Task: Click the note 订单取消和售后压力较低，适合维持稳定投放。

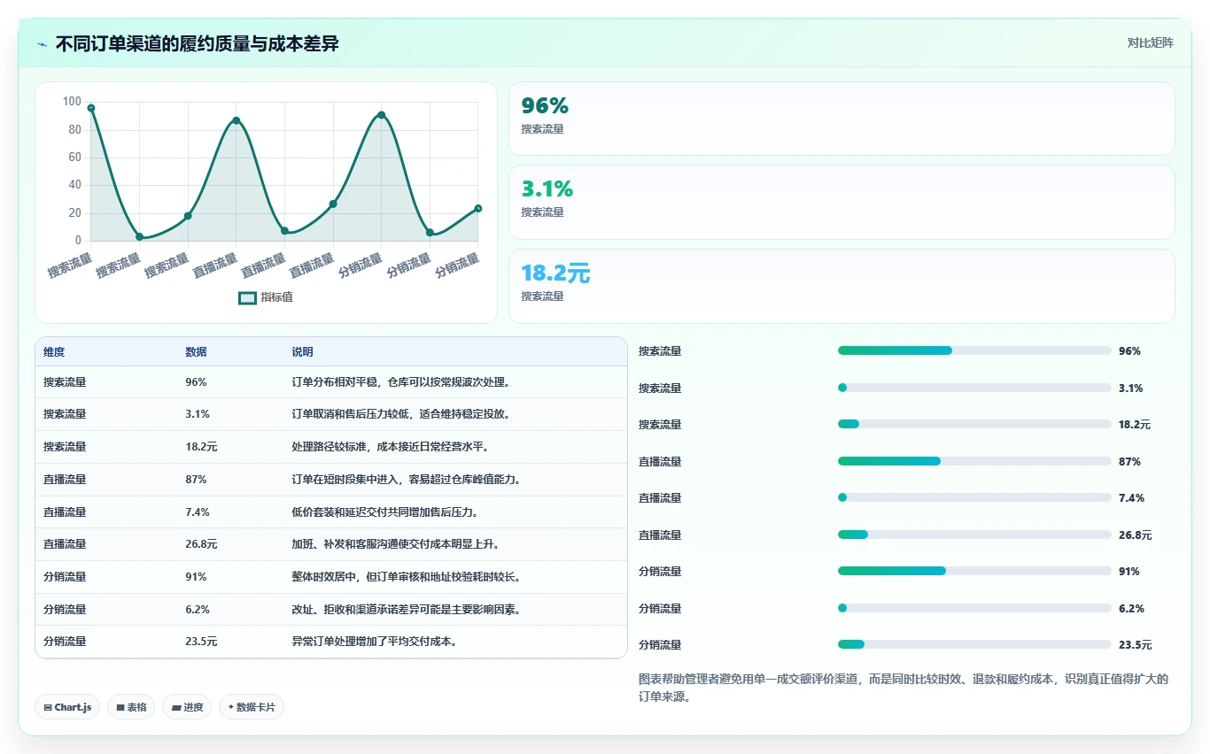Action: [403, 414]
